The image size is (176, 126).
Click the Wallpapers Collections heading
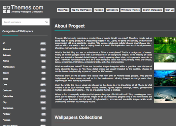click(x=78, y=117)
